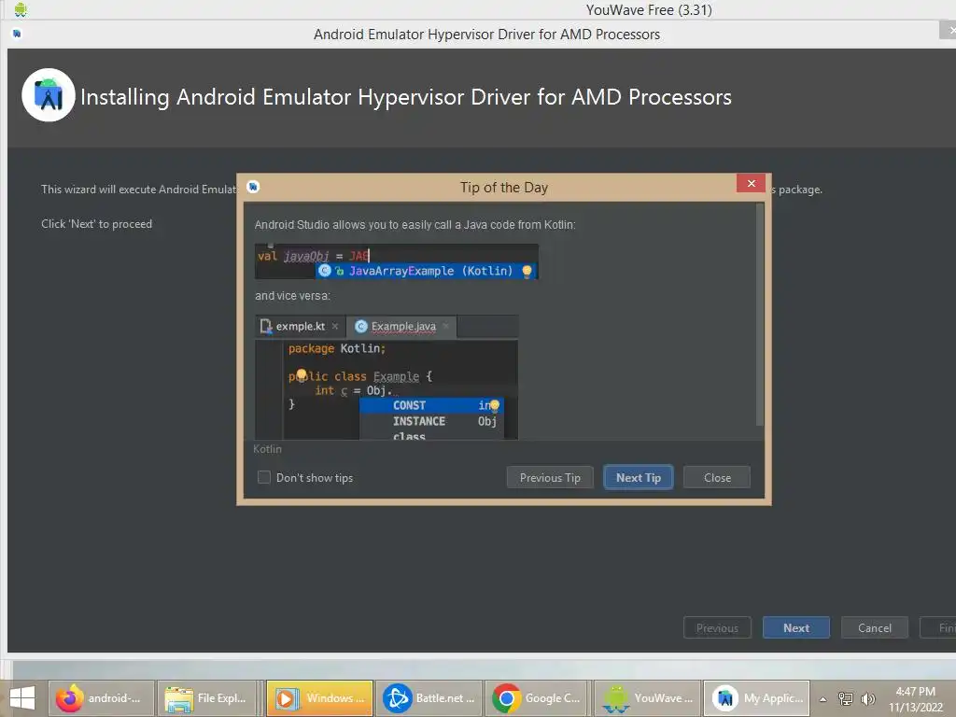
Task: Open Google Chrome from taskbar
Action: [537, 698]
